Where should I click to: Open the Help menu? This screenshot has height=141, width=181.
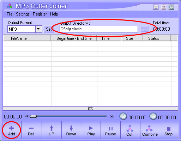(54, 14)
